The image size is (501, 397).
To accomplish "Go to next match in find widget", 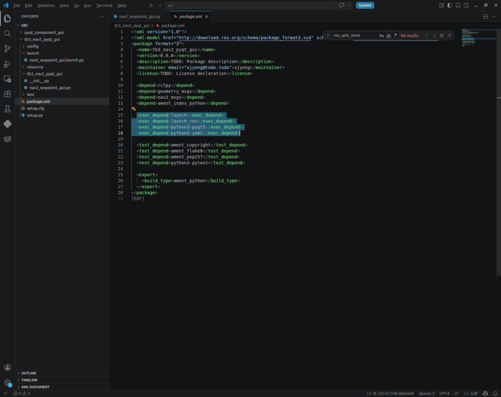I will pyautogui.click(x=434, y=36).
